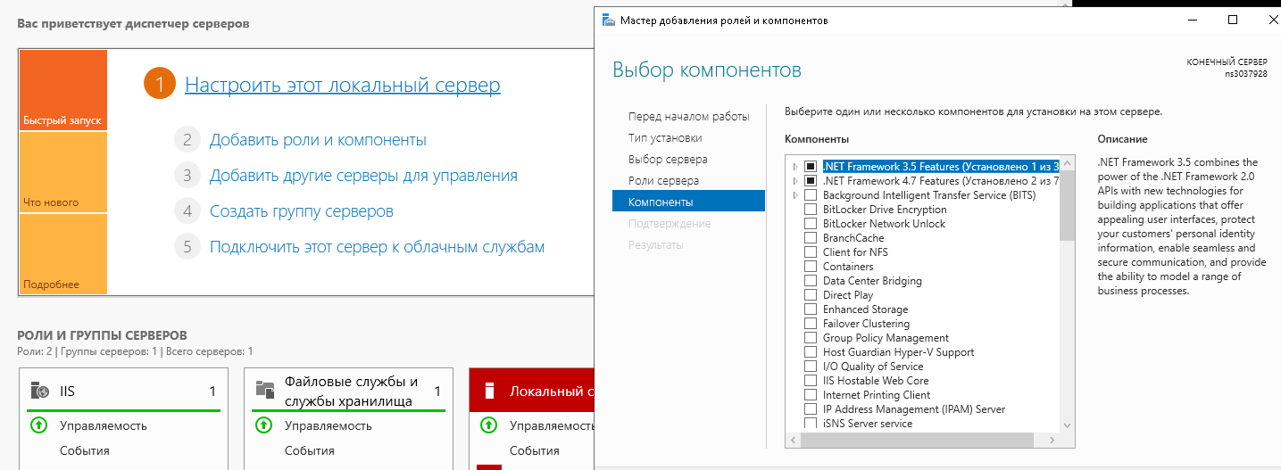
Task: Click green manageability arrow in Локальный сервер tile
Action: coord(488,425)
